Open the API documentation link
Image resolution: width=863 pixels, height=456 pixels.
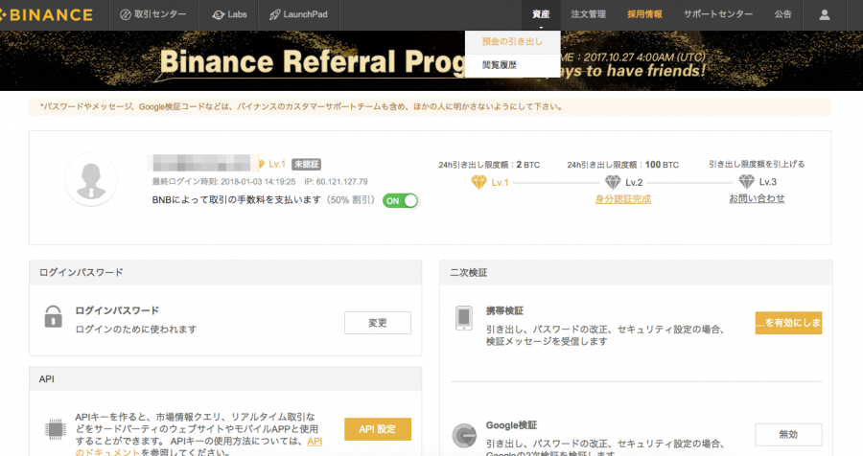315,442
